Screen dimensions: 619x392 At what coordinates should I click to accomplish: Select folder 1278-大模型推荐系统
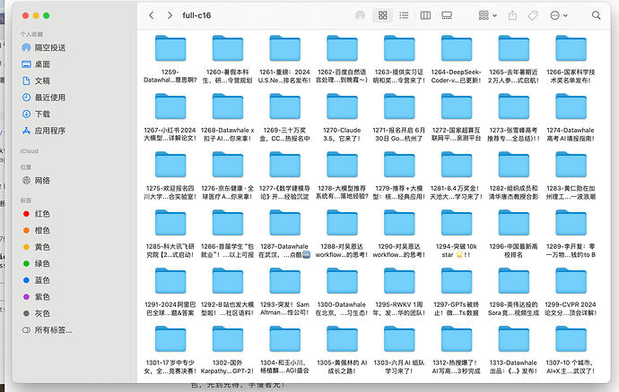tap(342, 165)
